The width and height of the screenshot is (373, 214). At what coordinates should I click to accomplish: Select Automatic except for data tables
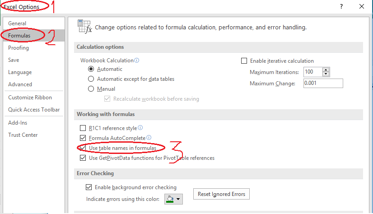tap(91, 79)
